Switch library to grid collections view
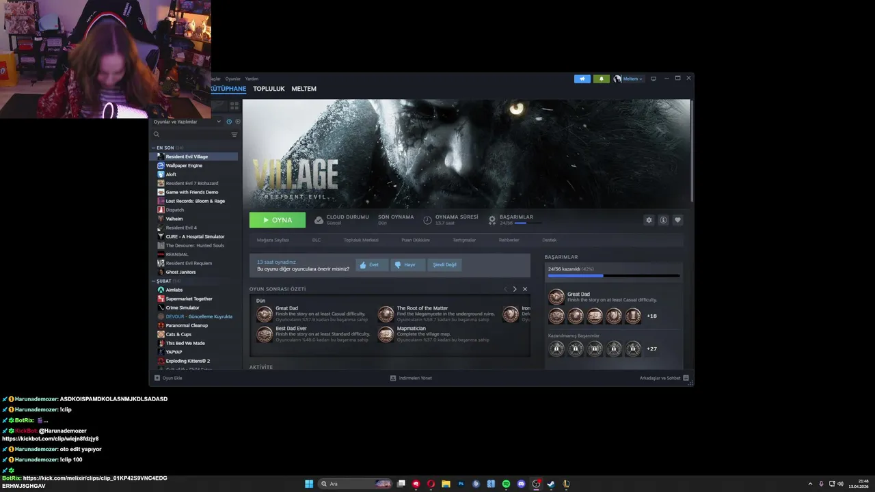 point(234,106)
